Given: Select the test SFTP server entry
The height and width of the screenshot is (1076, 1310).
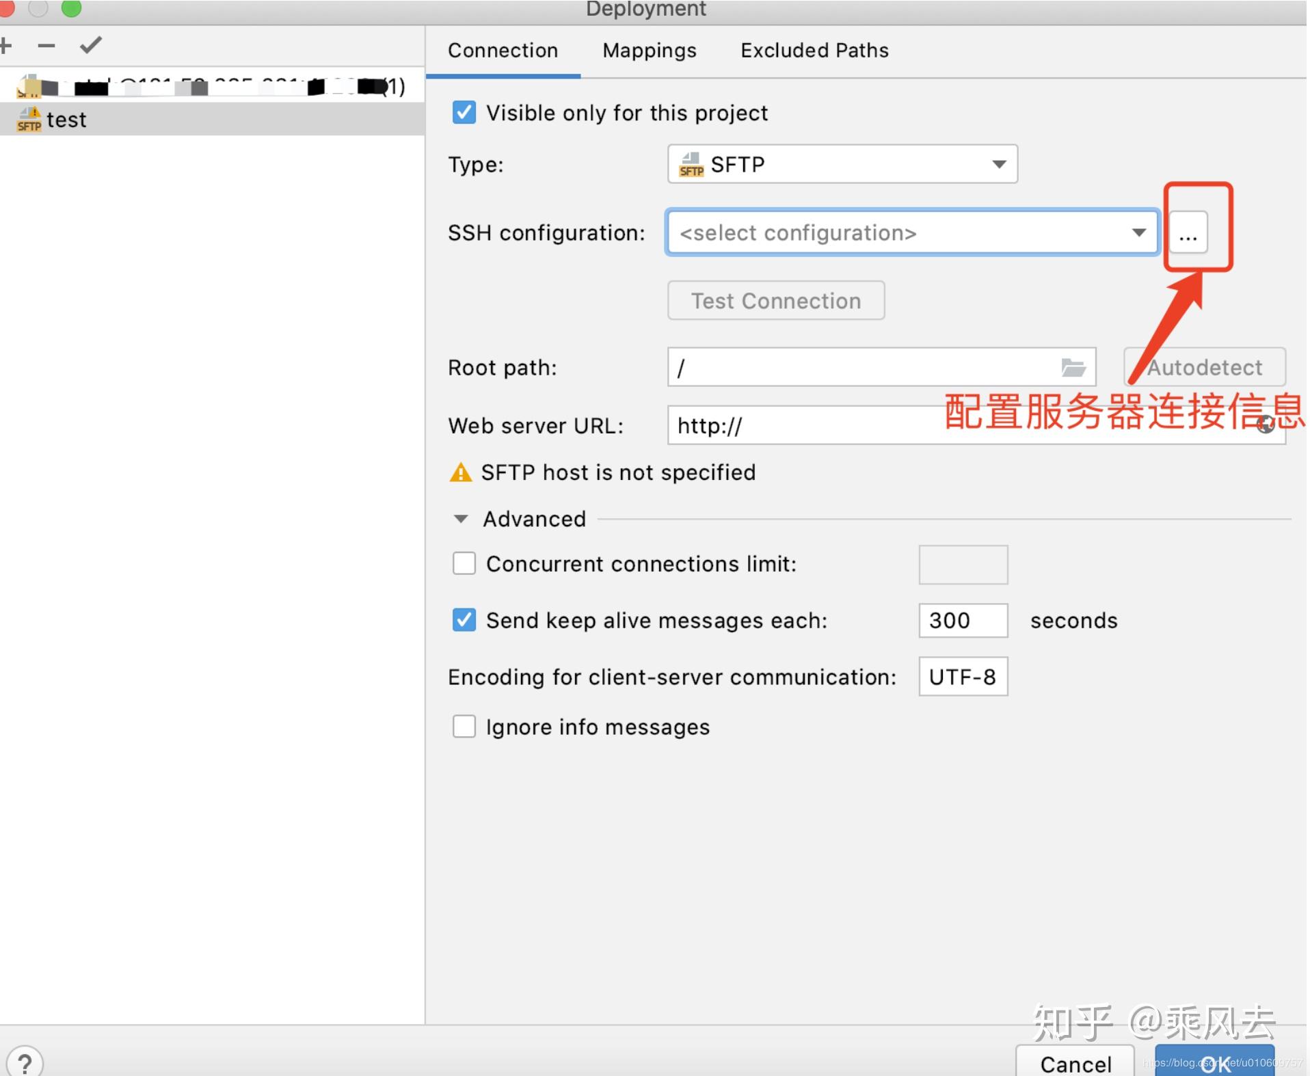Looking at the screenshot, I should coord(212,120).
